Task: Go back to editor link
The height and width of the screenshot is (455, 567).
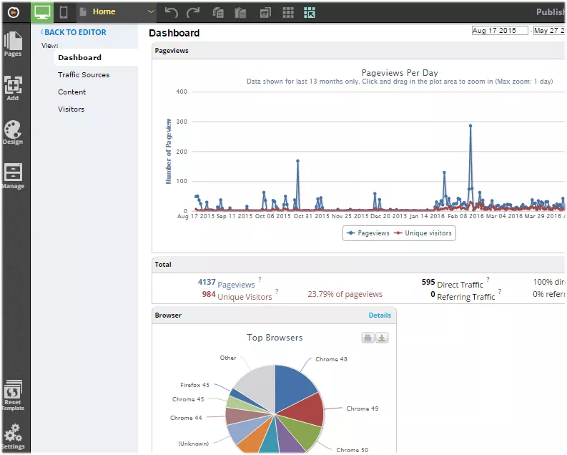Action: (74, 32)
